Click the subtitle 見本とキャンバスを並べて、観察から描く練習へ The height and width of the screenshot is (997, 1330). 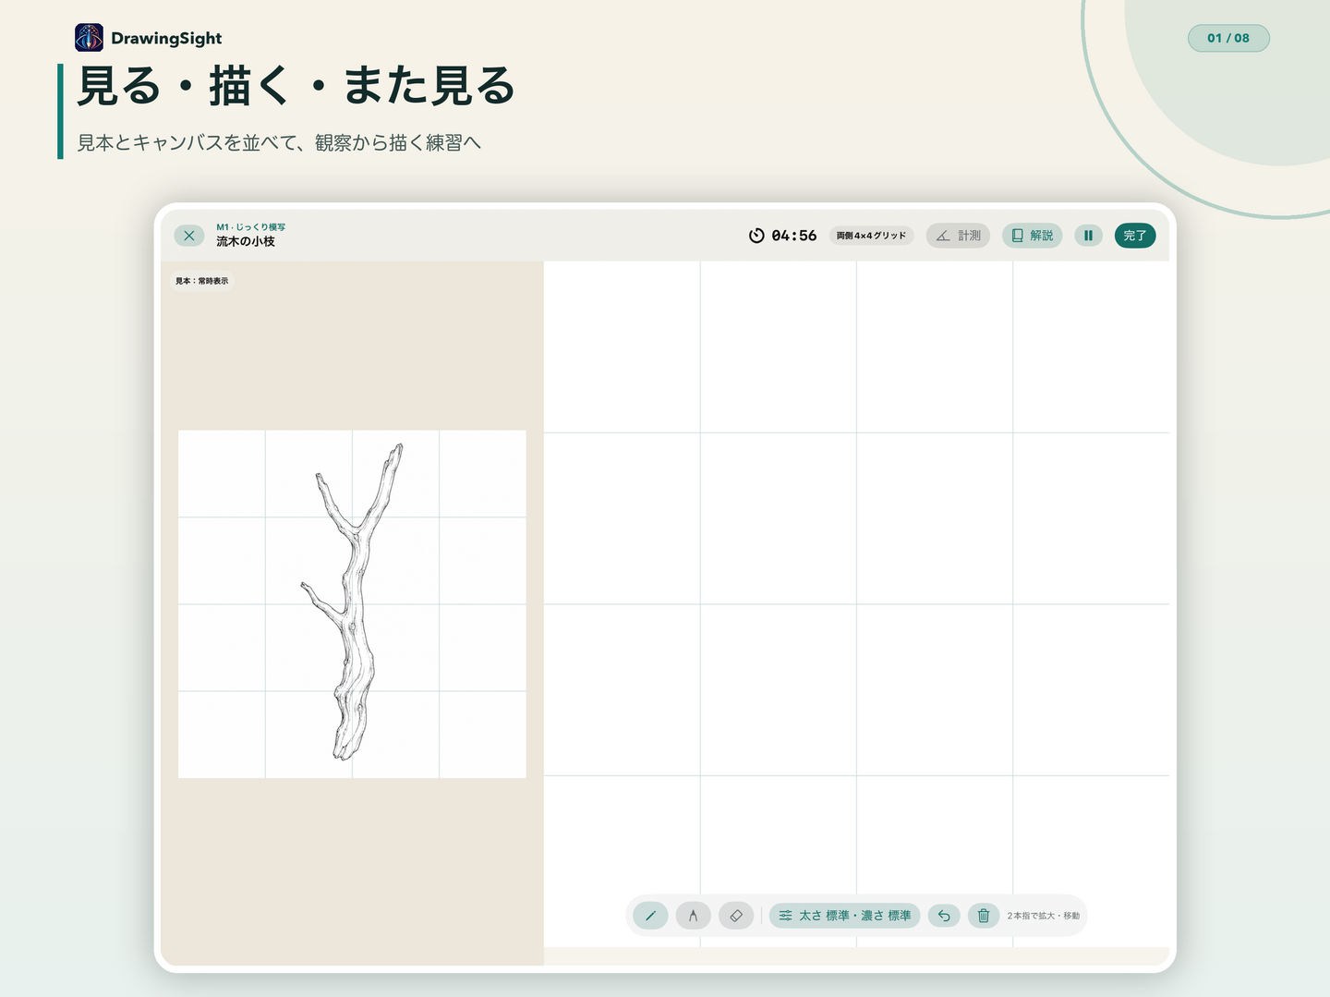279,142
